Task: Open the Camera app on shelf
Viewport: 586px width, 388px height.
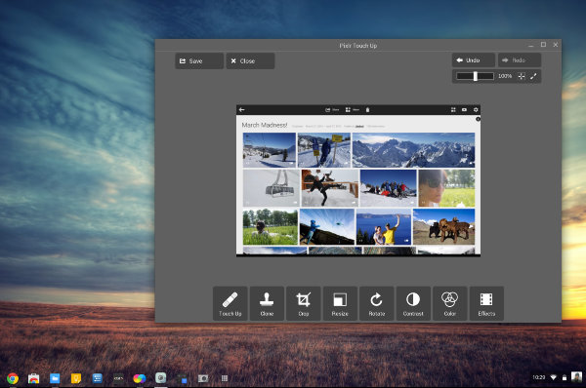Action: tap(203, 378)
